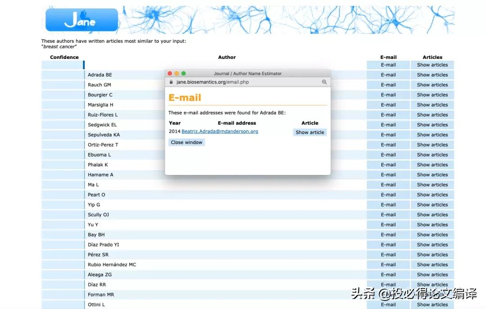Screen dimensions: 486x309
Task: Show articles for Ebuoma L
Action: [432, 155]
